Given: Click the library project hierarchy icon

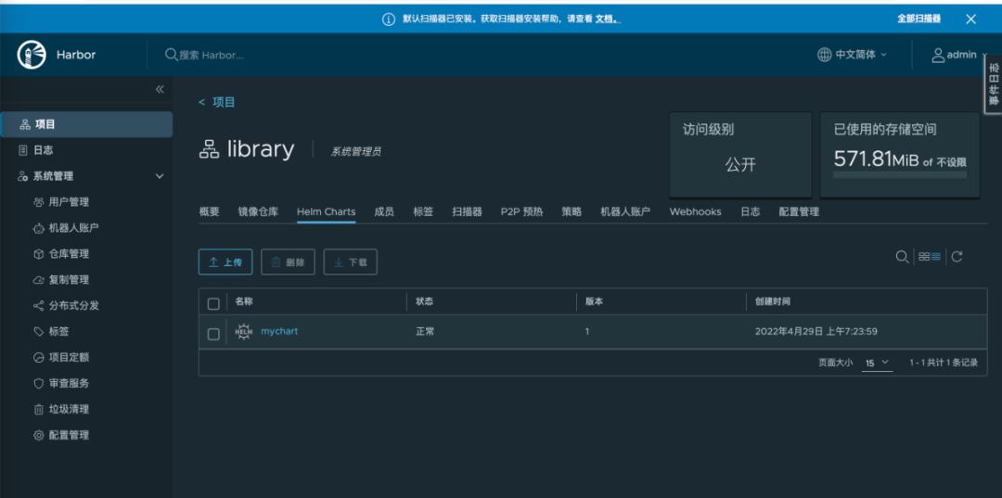Looking at the screenshot, I should (x=209, y=150).
